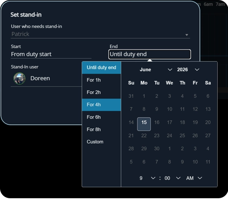
Task: Choose the For 8h option
Action: (102, 129)
